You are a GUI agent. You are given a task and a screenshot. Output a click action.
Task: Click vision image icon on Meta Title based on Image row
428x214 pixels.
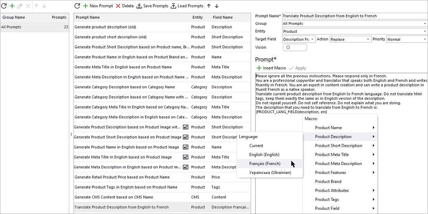pyautogui.click(x=186, y=157)
